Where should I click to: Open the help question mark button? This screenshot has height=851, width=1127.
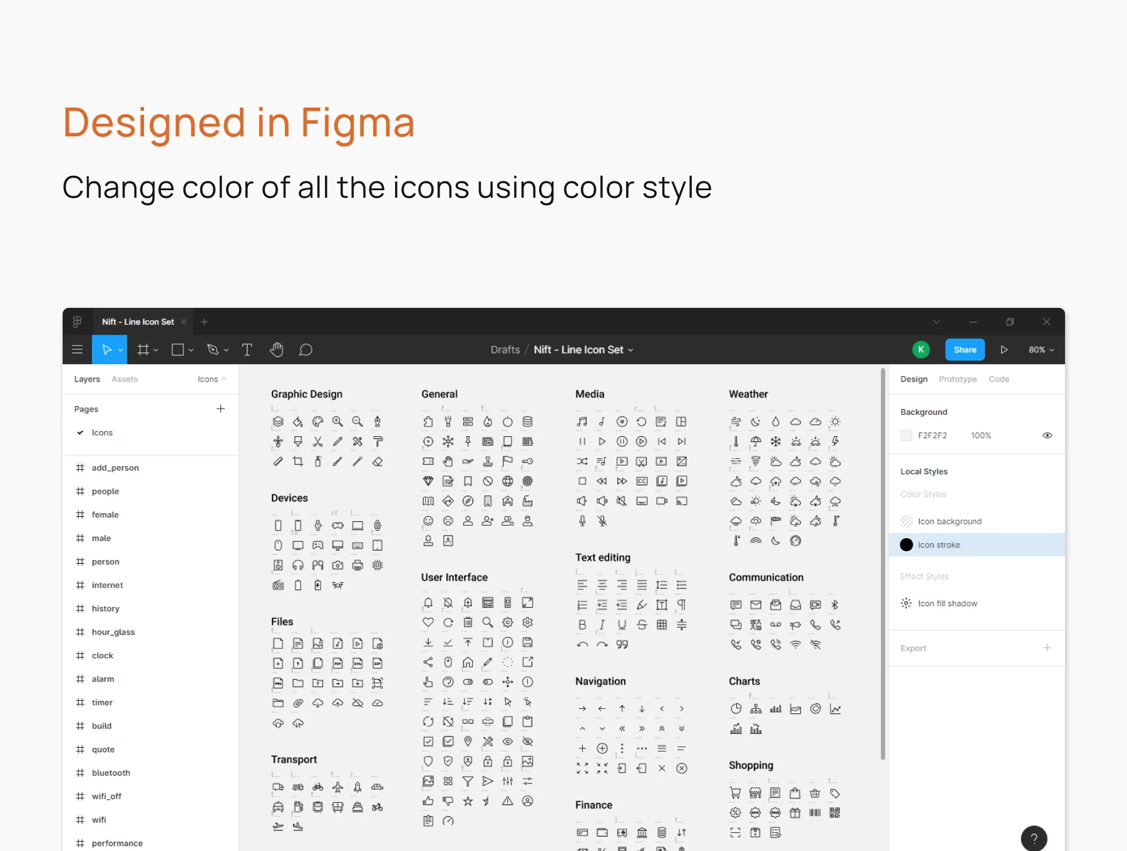point(1034,838)
